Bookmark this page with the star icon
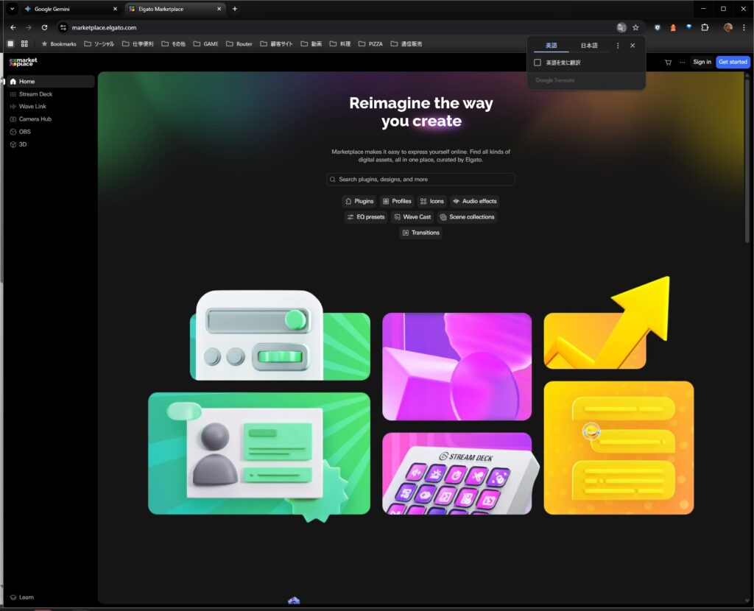Screen dimensions: 754x611 [635, 27]
